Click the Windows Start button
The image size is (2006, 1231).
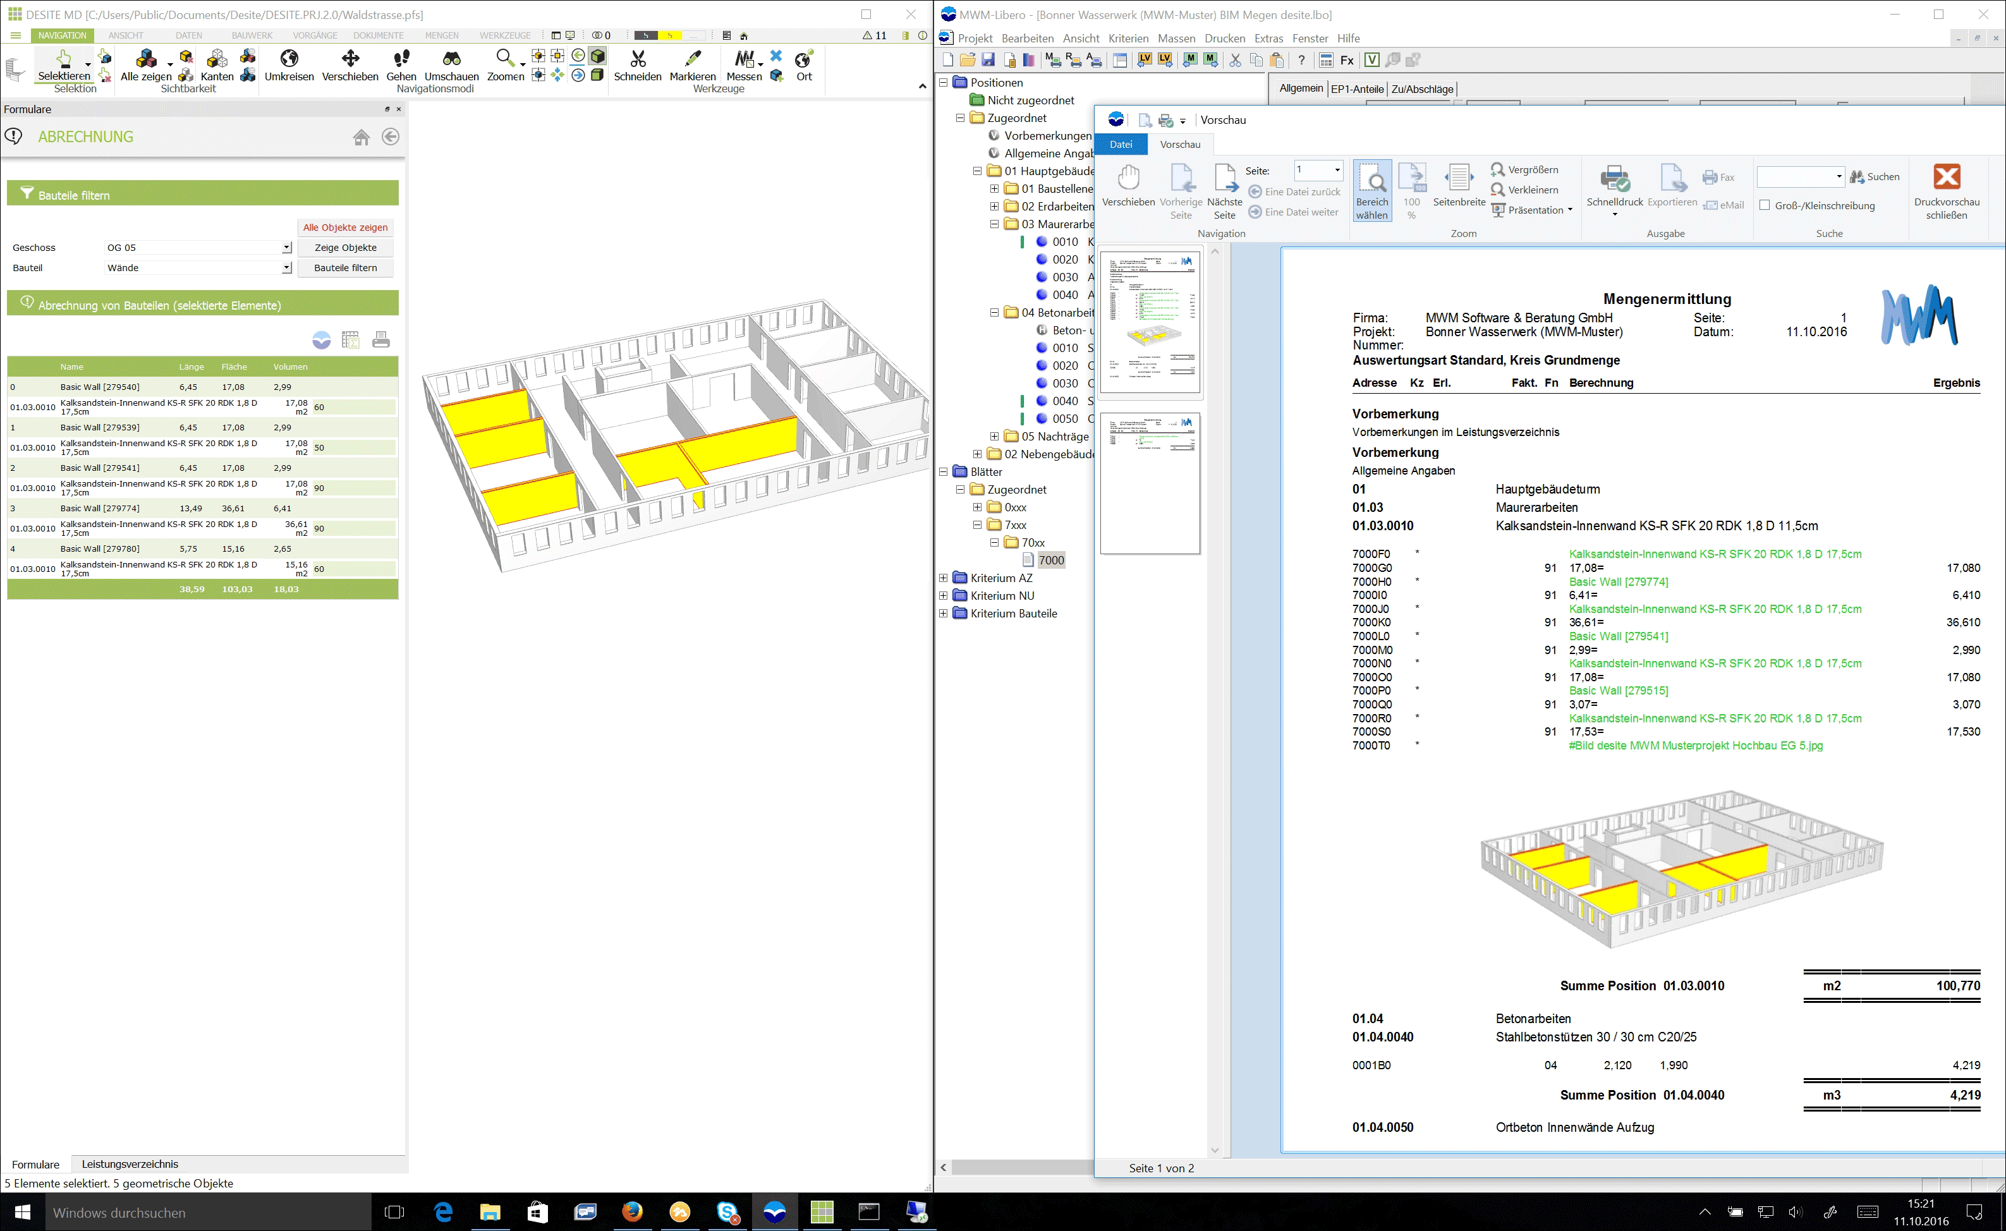point(22,1212)
